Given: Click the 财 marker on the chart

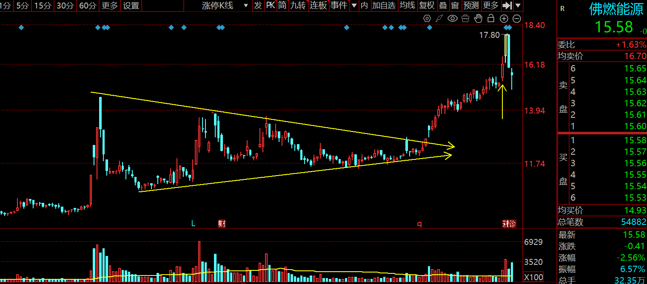Looking at the screenshot, I should point(222,224).
